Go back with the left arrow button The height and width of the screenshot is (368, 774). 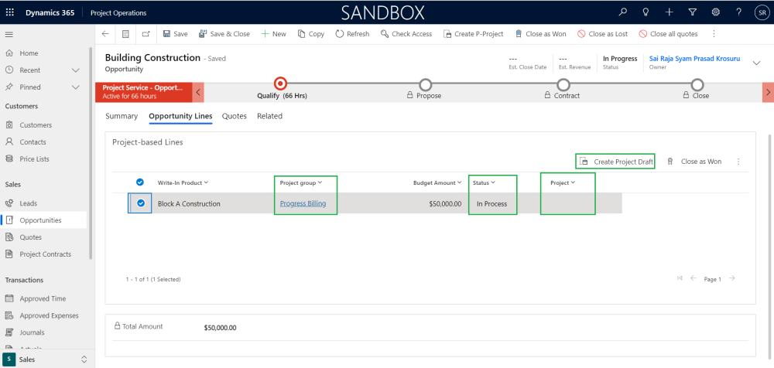tap(104, 34)
